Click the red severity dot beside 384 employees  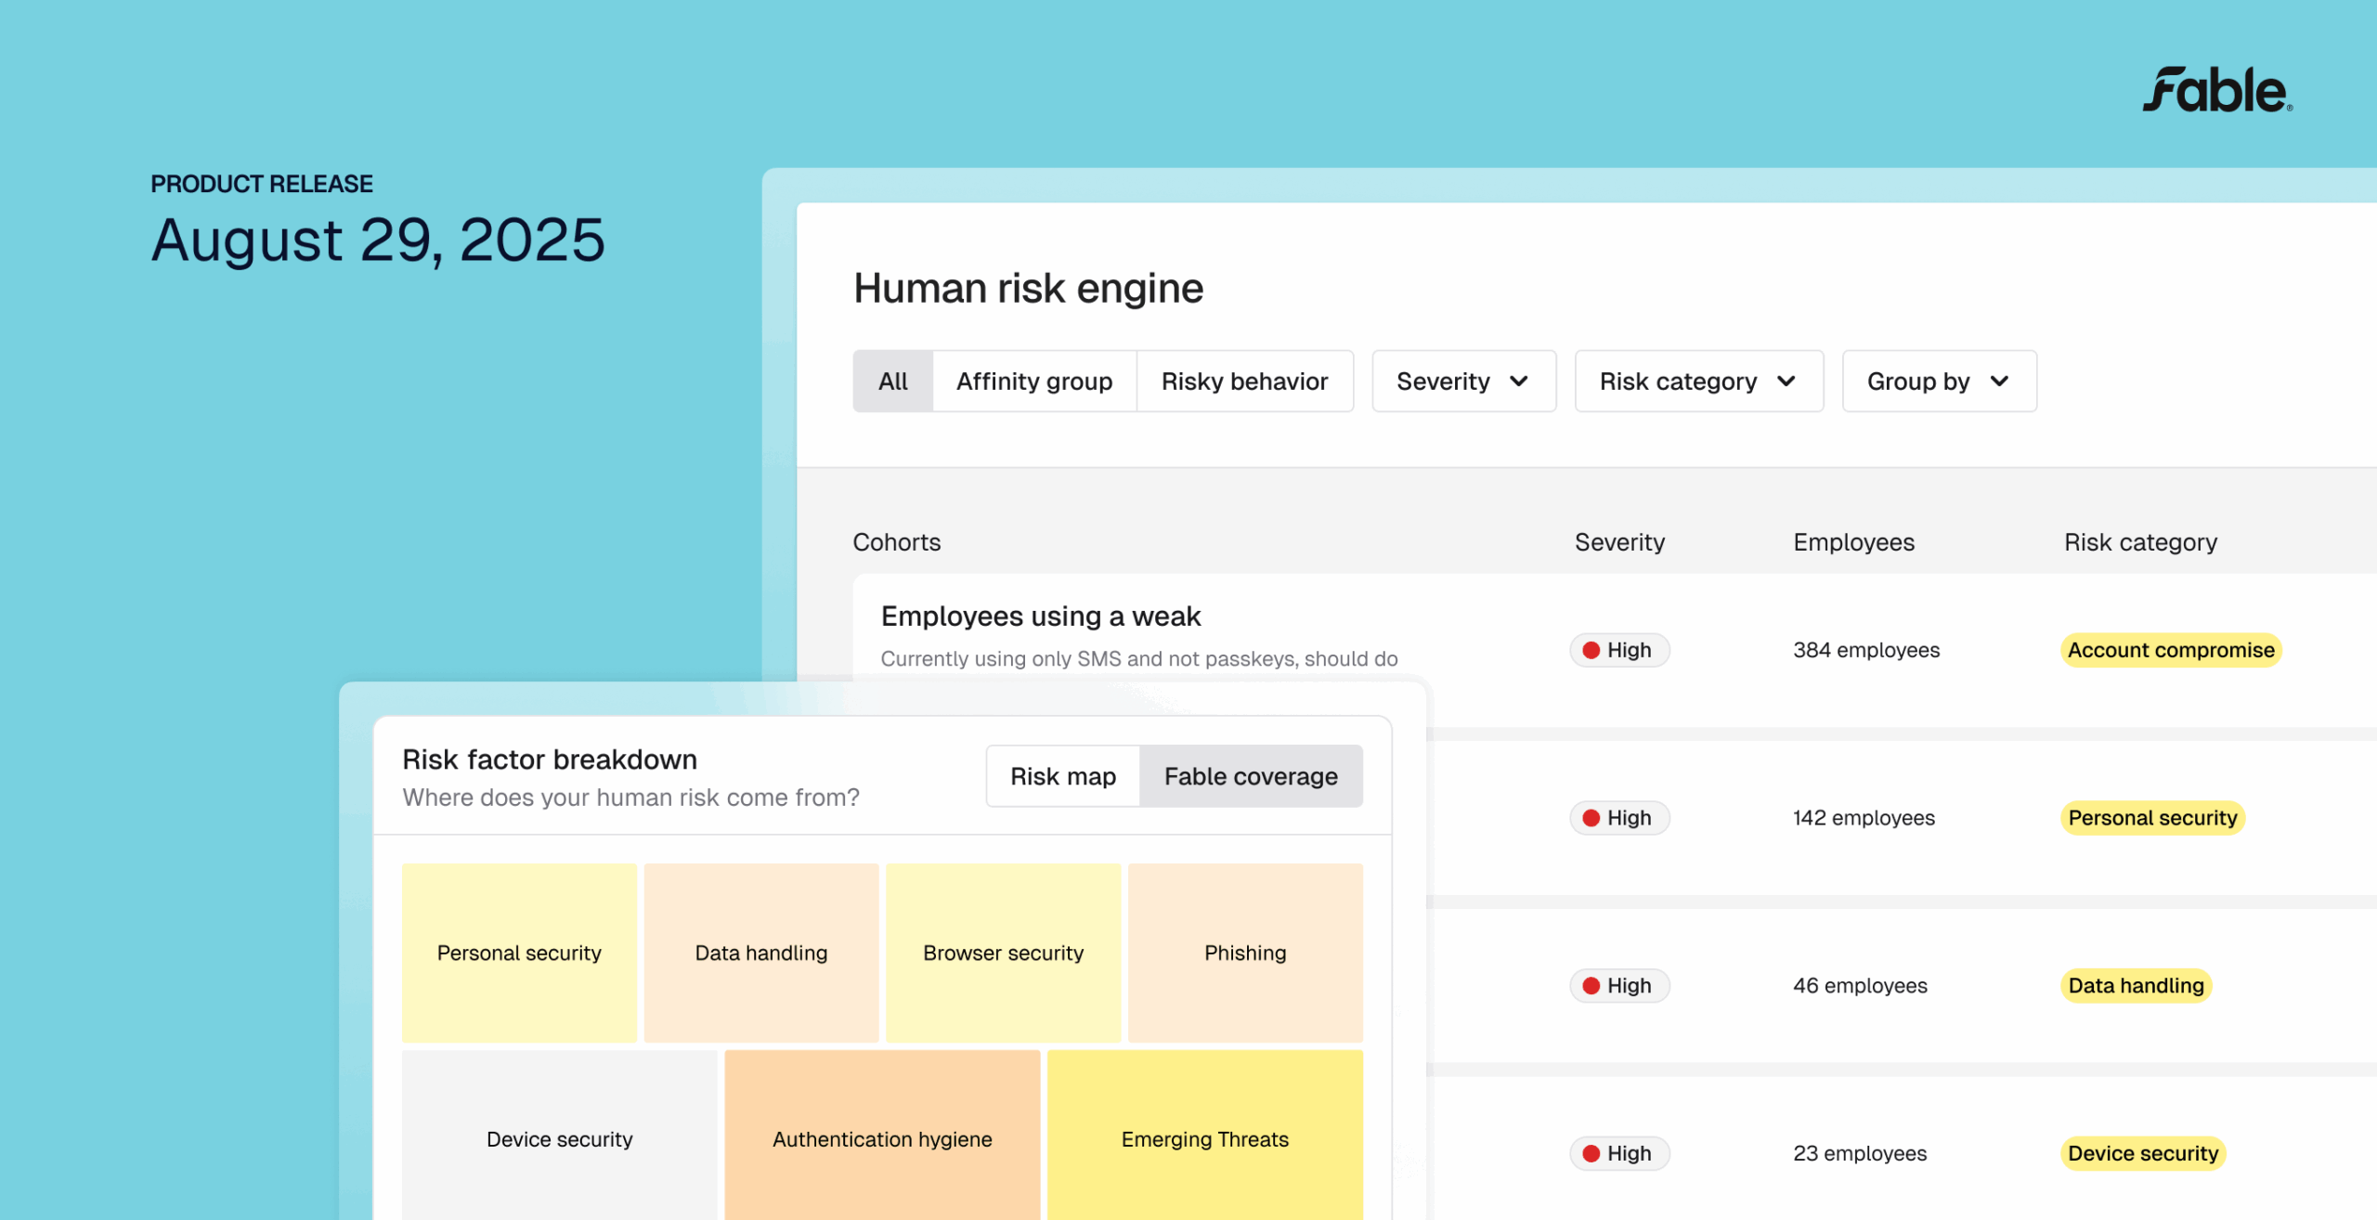(x=1591, y=650)
